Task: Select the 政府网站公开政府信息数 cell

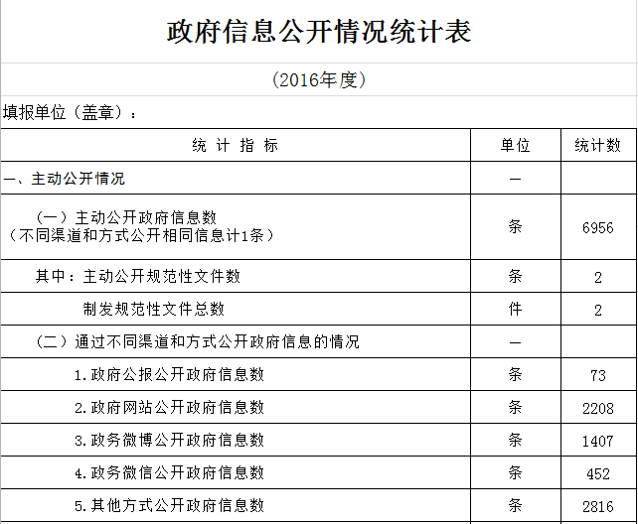Action: pyautogui.click(x=169, y=408)
